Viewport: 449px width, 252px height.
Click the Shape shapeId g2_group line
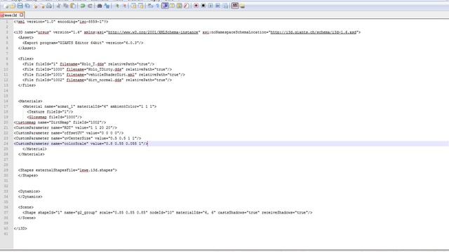[168, 213]
